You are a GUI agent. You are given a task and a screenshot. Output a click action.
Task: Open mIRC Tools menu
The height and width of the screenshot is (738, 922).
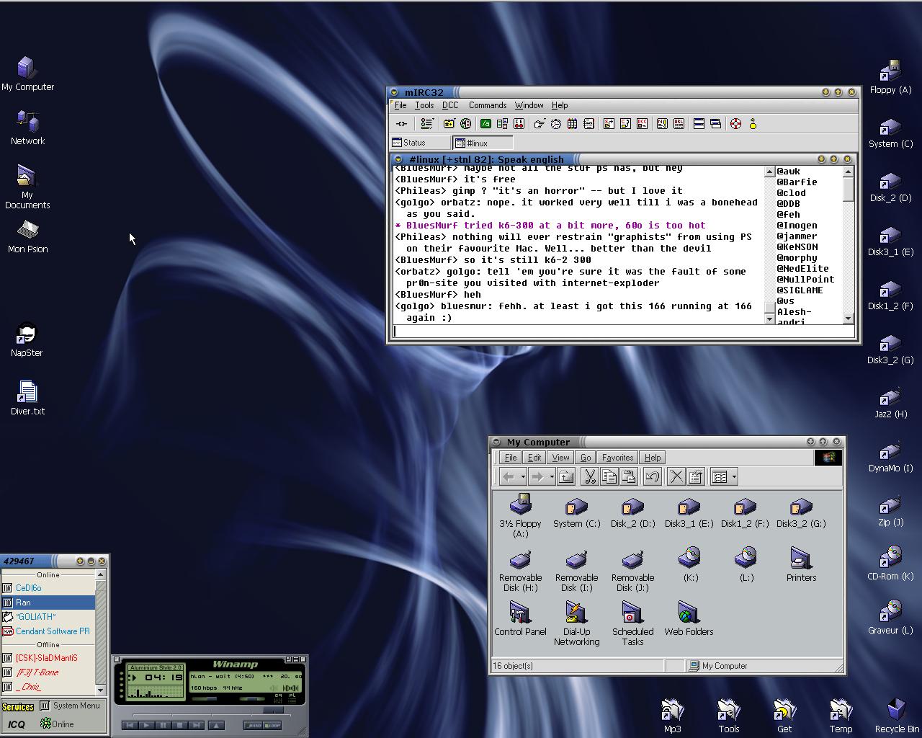click(424, 105)
